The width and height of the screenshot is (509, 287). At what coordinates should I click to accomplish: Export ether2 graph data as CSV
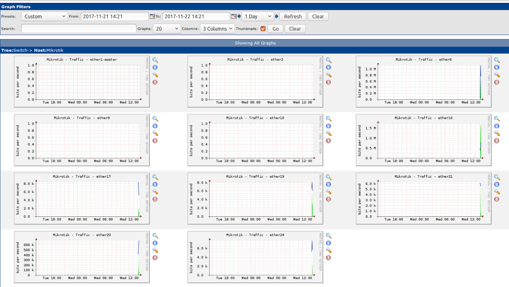tap(329, 67)
